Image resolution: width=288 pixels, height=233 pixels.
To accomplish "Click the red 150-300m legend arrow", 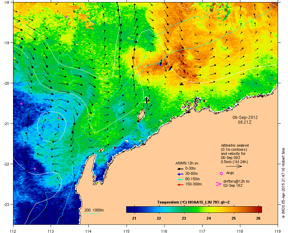I will 180,185.
